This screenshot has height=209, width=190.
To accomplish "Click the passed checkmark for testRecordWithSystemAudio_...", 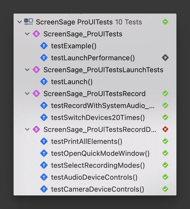I will [165, 105].
